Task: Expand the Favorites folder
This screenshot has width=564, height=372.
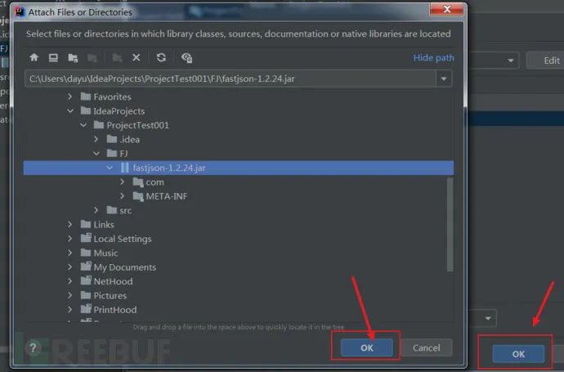Action: pos(69,96)
